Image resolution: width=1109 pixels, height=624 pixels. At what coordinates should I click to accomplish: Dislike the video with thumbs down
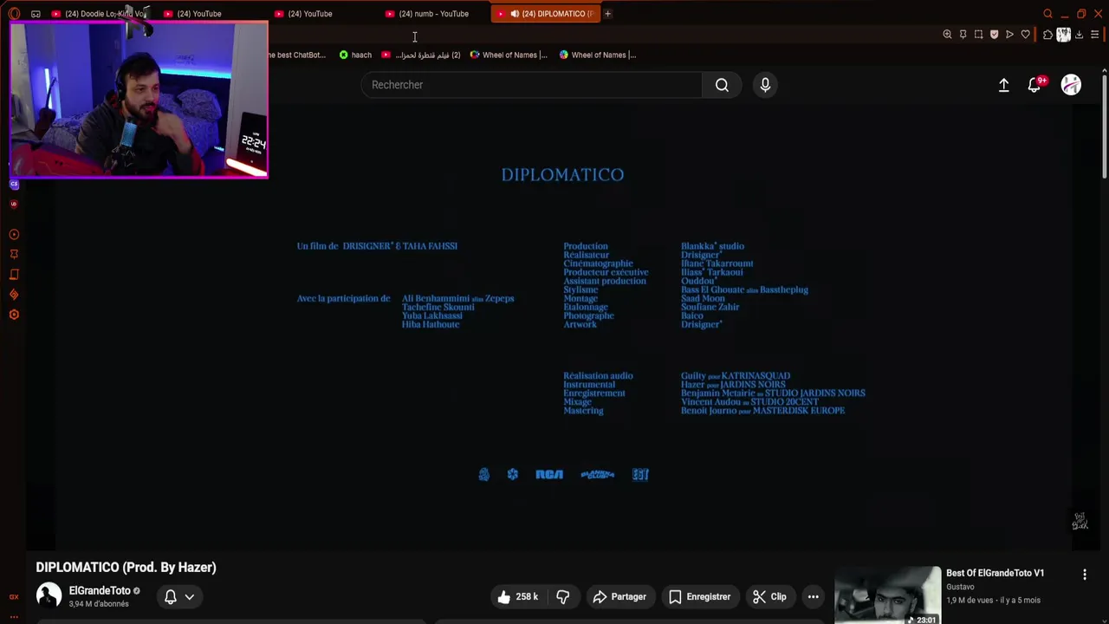tap(563, 596)
